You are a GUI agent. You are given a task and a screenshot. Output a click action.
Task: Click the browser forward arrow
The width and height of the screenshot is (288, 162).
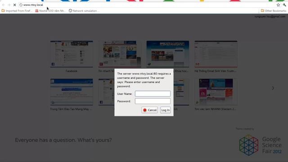[x=9, y=5]
